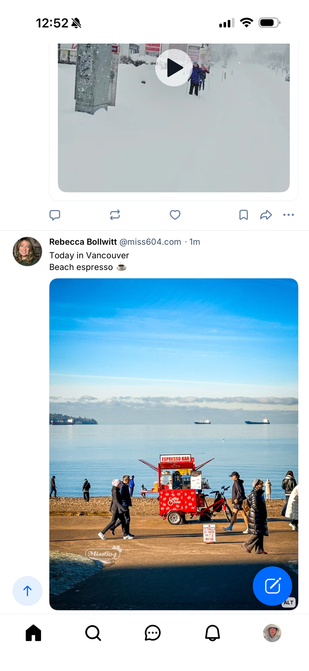Share the snow video post

266,215
